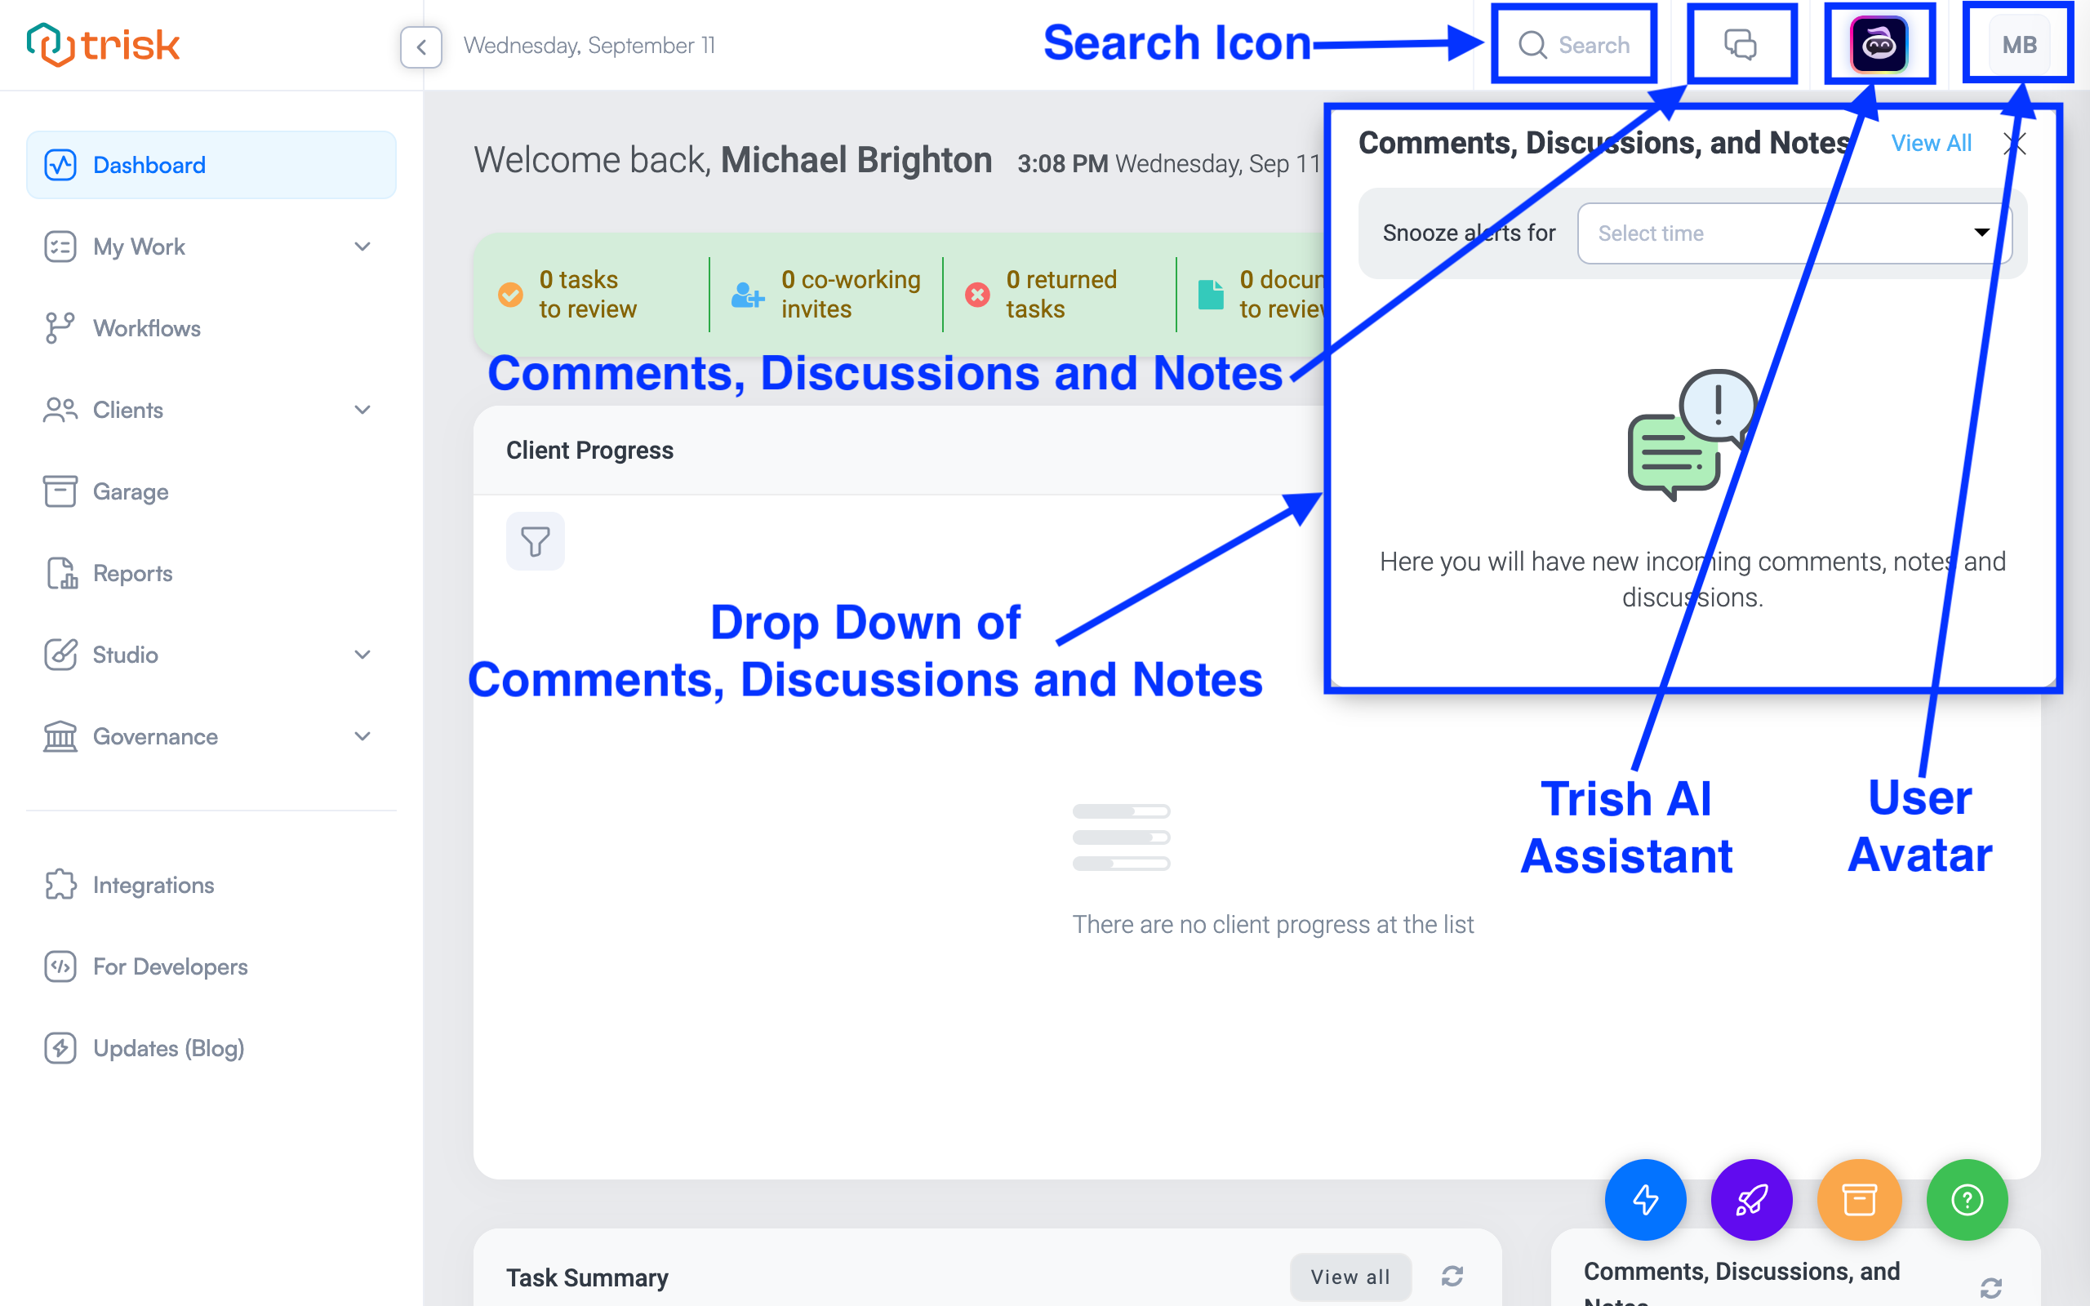Image resolution: width=2090 pixels, height=1306 pixels.
Task: Close the Comments and Discussions dropdown
Action: [2015, 141]
